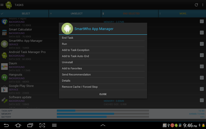Viewport: 206px width, 129px height.
Task: Tap the Software update MEMORY : 3.85MB text
Action: [x=114, y=101]
